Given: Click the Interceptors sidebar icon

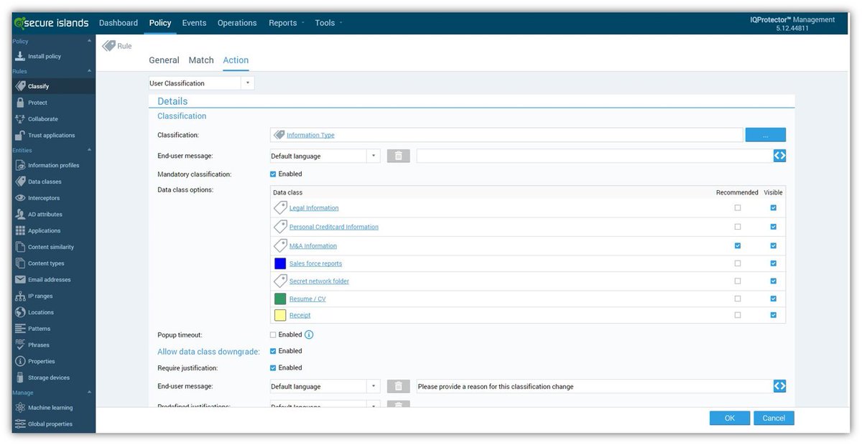Looking at the screenshot, I should tap(19, 197).
